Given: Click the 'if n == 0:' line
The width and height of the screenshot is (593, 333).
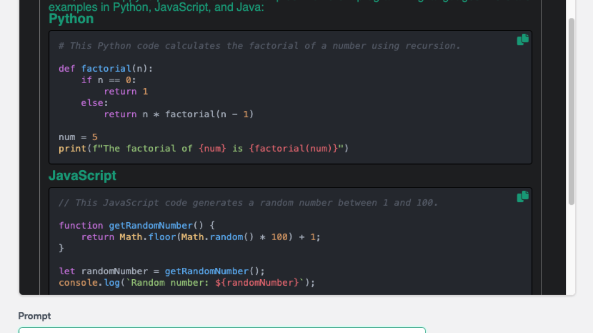Looking at the screenshot, I should [108, 80].
